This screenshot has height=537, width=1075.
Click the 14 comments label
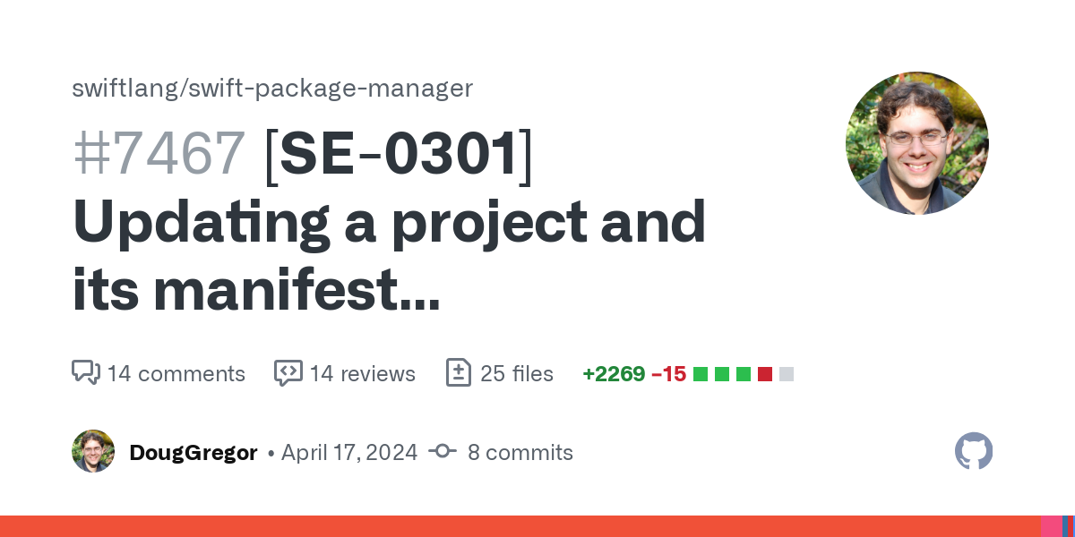176,374
